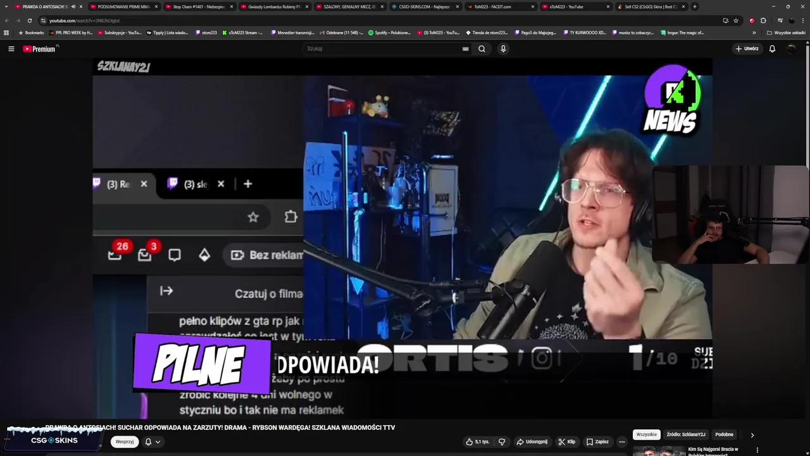The height and width of the screenshot is (456, 810).
Task: Switch to SZALONY, GENIALNY MECZ tab
Action: (x=349, y=6)
